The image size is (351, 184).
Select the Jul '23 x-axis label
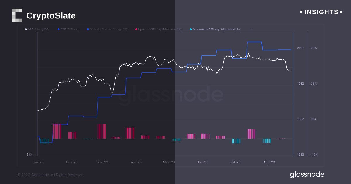coord(235,162)
